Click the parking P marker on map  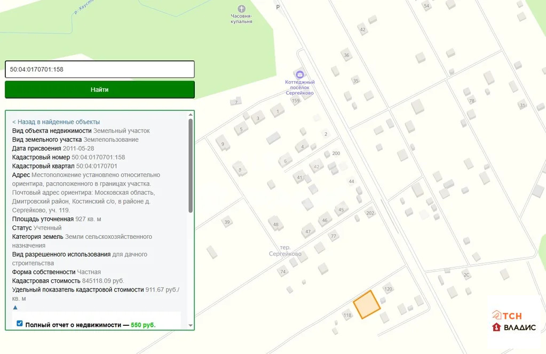click(278, 7)
